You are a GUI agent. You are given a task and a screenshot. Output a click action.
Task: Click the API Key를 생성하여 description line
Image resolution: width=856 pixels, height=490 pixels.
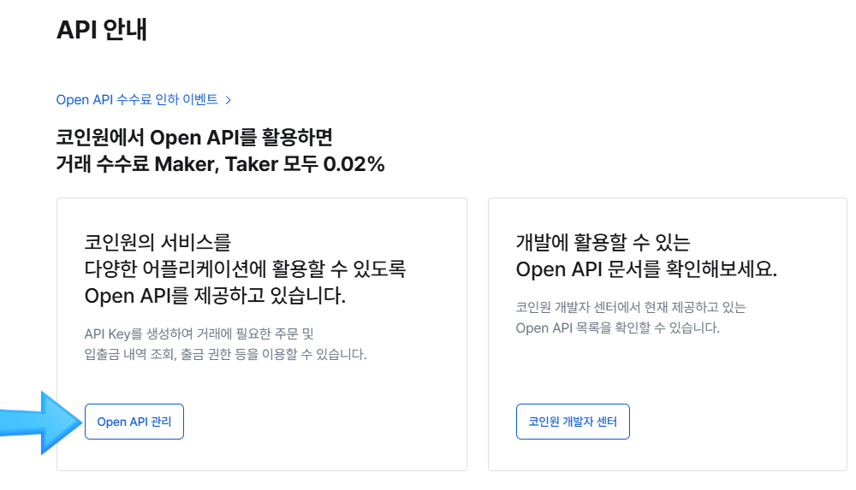199,334
